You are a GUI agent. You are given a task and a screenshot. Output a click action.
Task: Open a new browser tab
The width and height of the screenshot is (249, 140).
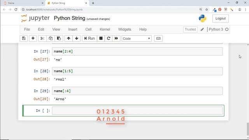pyautogui.click(x=93, y=3)
